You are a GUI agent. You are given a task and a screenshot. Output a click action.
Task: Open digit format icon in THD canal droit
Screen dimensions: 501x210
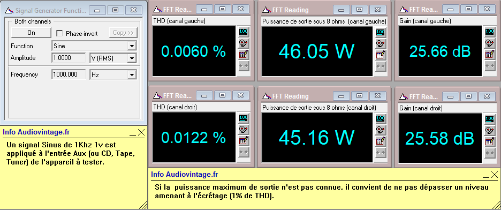(x=244, y=118)
